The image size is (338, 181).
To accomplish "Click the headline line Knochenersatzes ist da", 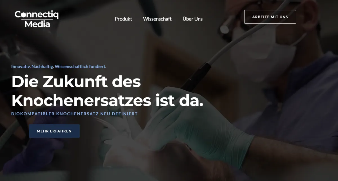I will pos(107,101).
